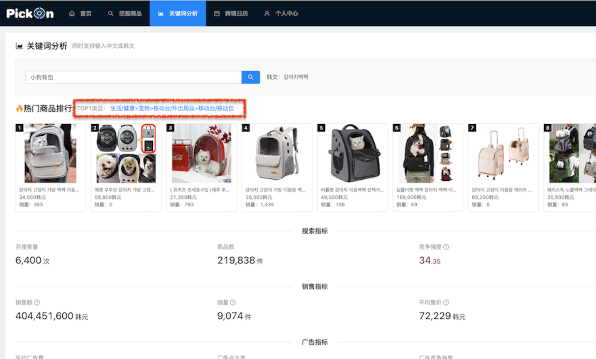Screen dimensions: 596x359
Task: Click the 移动台/移动包 category link
Action: [216, 108]
